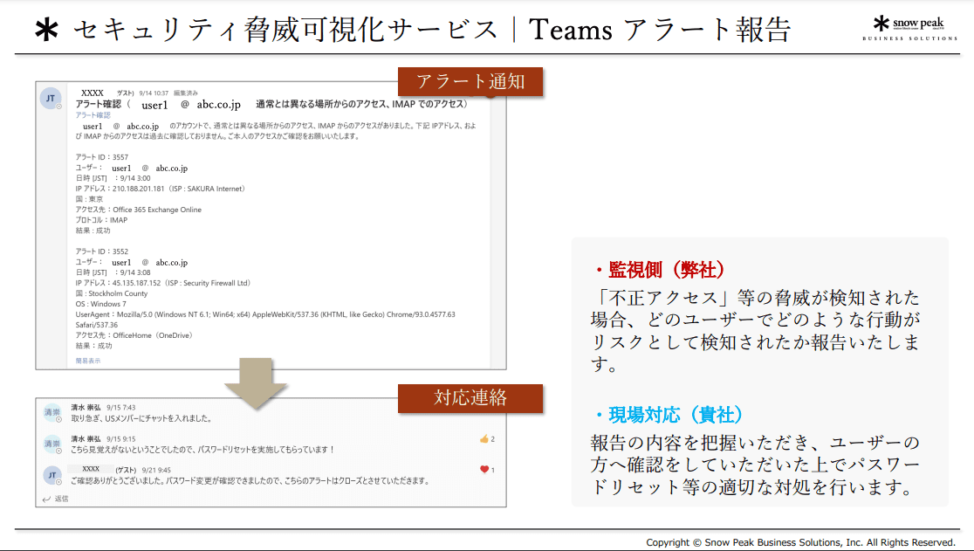Click the avatar beside the 9/15 9:15 message
Screen dimensions: 974x551
[x=52, y=444]
